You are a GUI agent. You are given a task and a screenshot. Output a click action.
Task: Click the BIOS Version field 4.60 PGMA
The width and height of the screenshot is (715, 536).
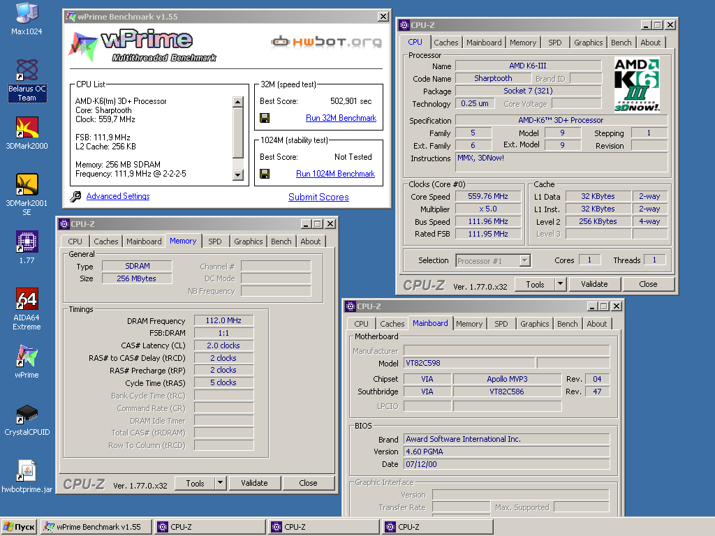pyautogui.click(x=507, y=452)
